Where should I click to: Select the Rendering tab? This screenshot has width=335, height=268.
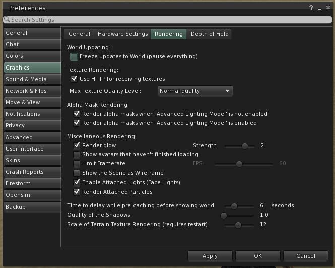coord(169,34)
